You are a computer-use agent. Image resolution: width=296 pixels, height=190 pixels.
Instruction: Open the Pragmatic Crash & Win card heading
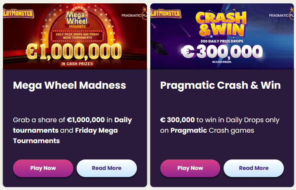point(220,85)
